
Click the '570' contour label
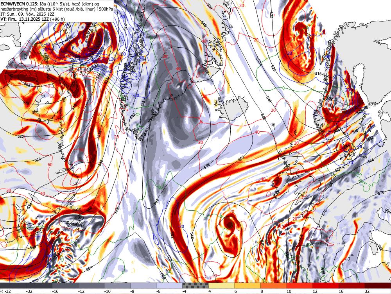pyautogui.click(x=324, y=212)
